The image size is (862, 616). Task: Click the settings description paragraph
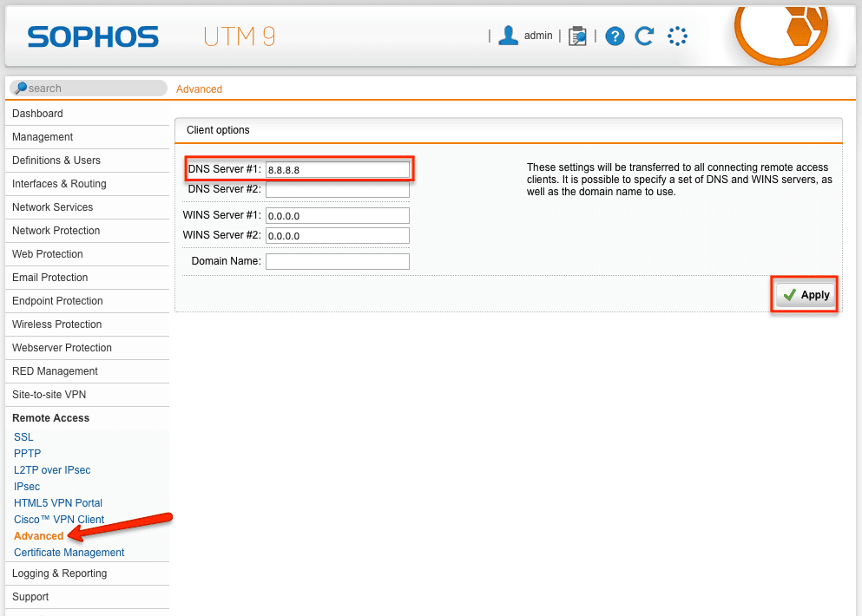[x=680, y=180]
